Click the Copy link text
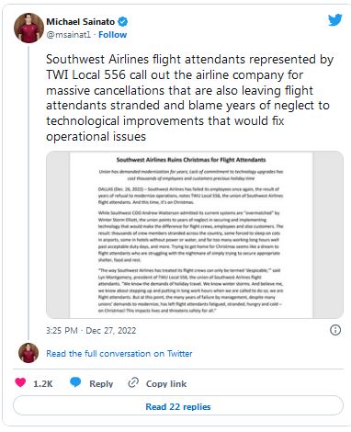This screenshot has height=432, width=351. (x=166, y=383)
